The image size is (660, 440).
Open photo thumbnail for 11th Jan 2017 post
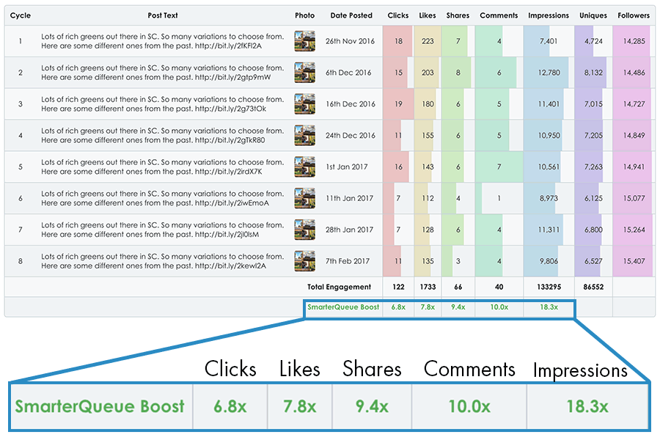coord(305,198)
